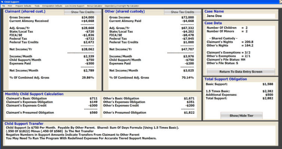Open the Print menu
Screen dimensions: 282x149
coord(10,6)
